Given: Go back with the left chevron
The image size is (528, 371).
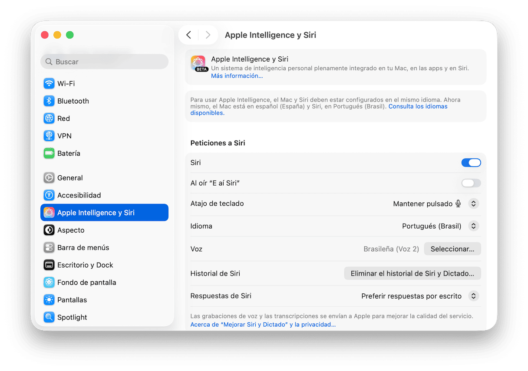Looking at the screenshot, I should coord(188,35).
